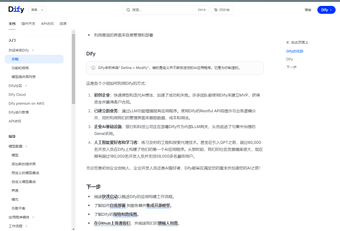
Task: Click the Dify section heading
Action: click(91, 54)
